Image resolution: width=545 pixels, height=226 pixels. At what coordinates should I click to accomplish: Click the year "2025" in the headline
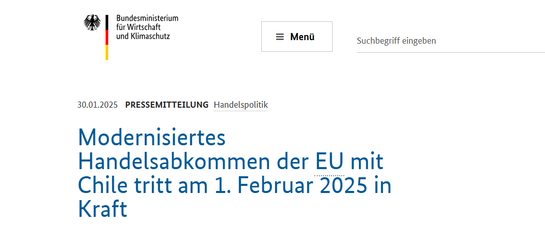pyautogui.click(x=343, y=185)
